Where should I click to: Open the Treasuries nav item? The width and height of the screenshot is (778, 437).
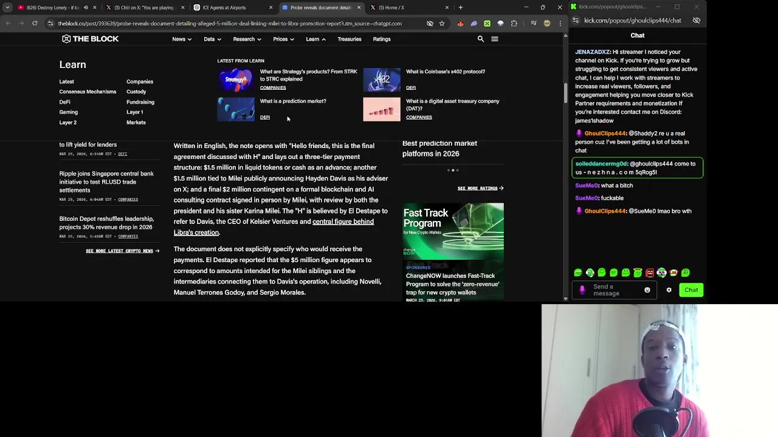coord(349,39)
